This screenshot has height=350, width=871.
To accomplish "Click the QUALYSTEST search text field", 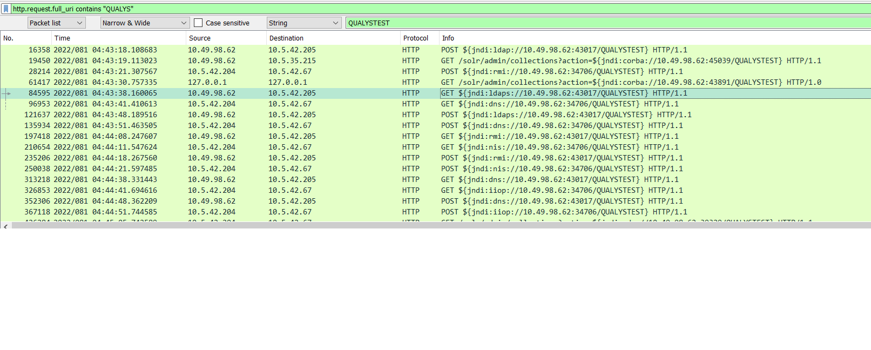I will (x=608, y=23).
